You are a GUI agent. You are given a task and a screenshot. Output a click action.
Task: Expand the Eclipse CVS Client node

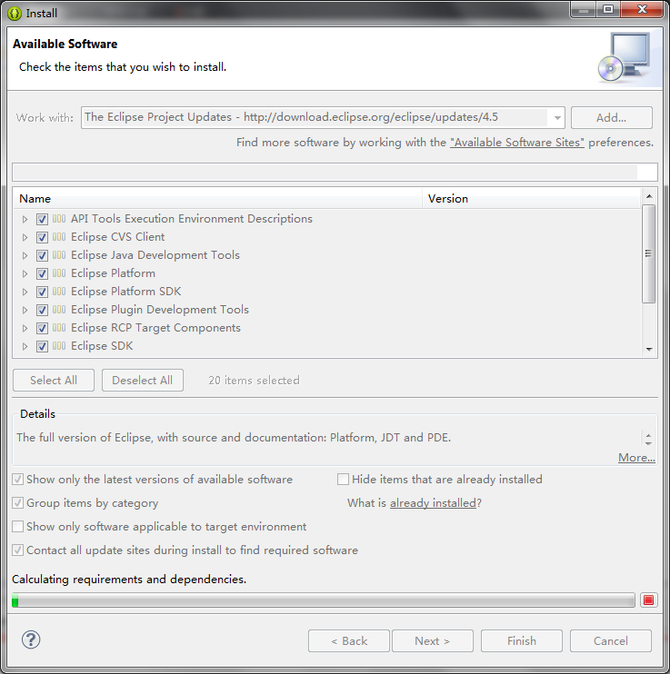(25, 237)
